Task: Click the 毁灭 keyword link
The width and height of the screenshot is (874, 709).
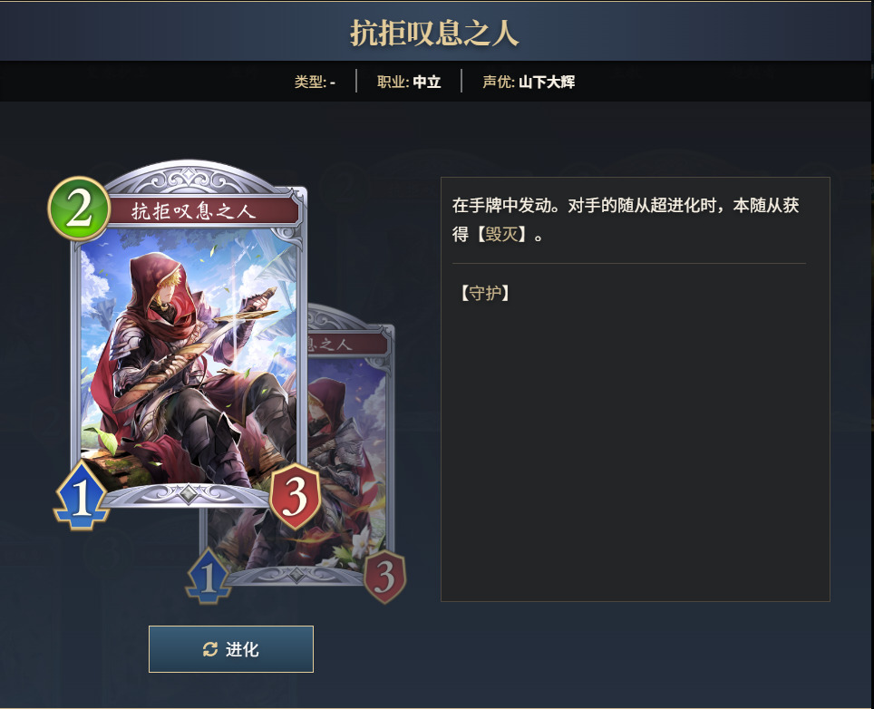Action: (x=500, y=234)
